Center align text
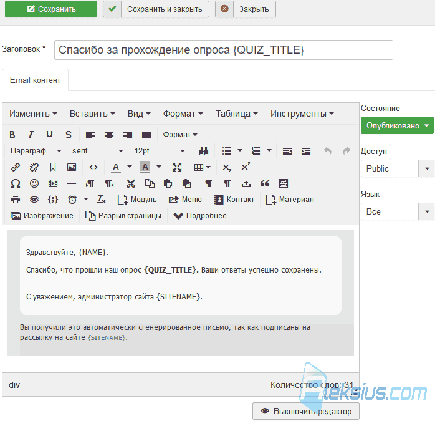Image resolution: width=435 pixels, height=421 pixels. pyautogui.click(x=109, y=135)
